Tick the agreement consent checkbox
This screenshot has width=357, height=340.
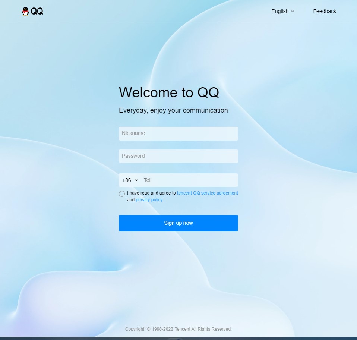pyautogui.click(x=122, y=194)
